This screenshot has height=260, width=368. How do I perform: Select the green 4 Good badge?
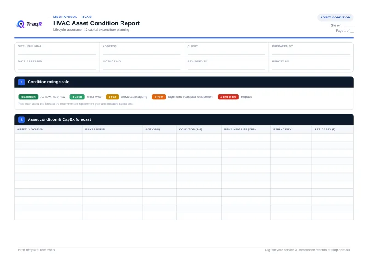click(77, 97)
